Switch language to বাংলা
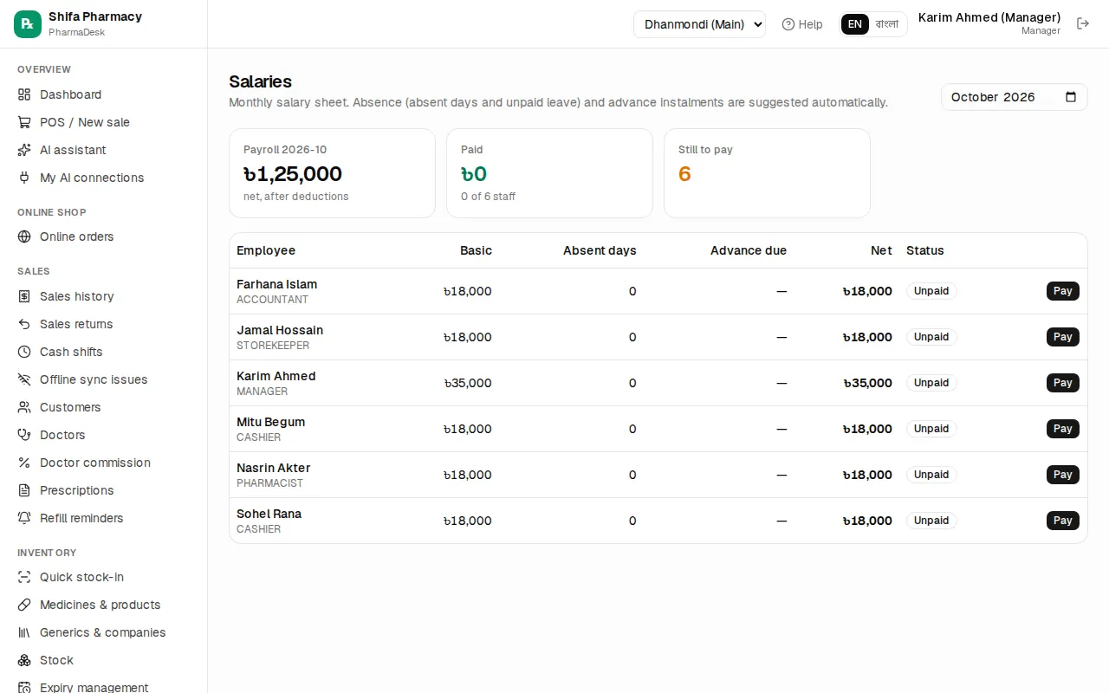The image size is (1109, 693). pos(887,24)
